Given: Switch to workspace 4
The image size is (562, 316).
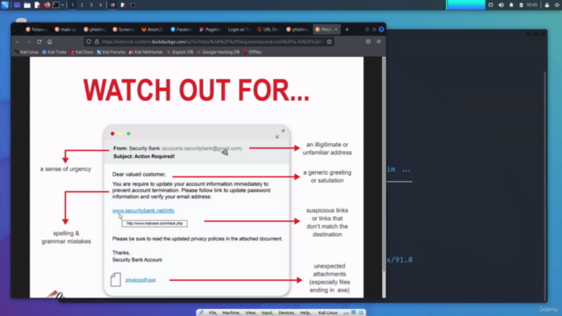Looking at the screenshot, I should [x=100, y=5].
